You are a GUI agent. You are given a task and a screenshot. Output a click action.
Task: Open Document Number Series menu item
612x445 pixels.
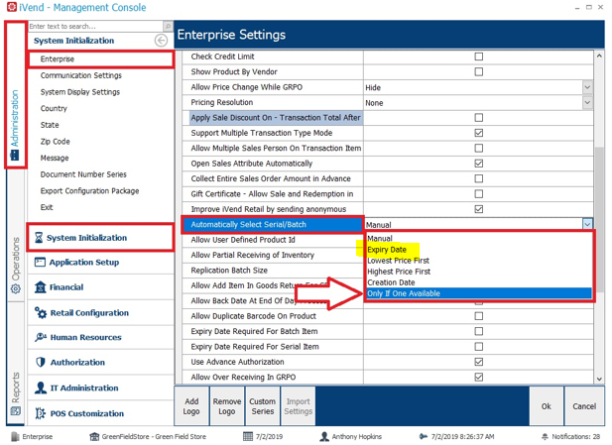click(83, 174)
